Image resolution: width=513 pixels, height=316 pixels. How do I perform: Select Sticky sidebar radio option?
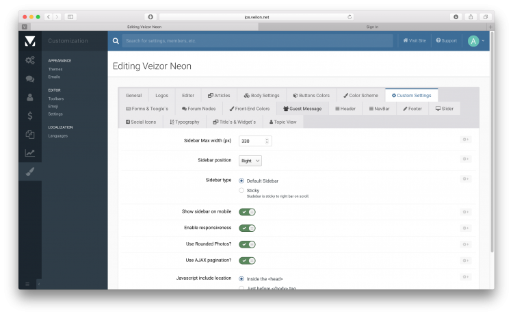(x=241, y=190)
